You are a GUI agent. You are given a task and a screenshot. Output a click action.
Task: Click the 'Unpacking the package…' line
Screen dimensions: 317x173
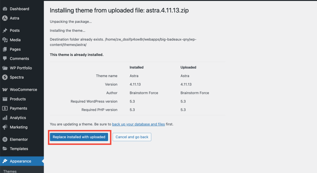click(71, 22)
